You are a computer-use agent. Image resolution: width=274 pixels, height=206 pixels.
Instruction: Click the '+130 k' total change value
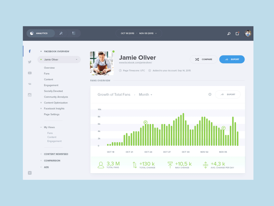pyautogui.click(x=147, y=164)
